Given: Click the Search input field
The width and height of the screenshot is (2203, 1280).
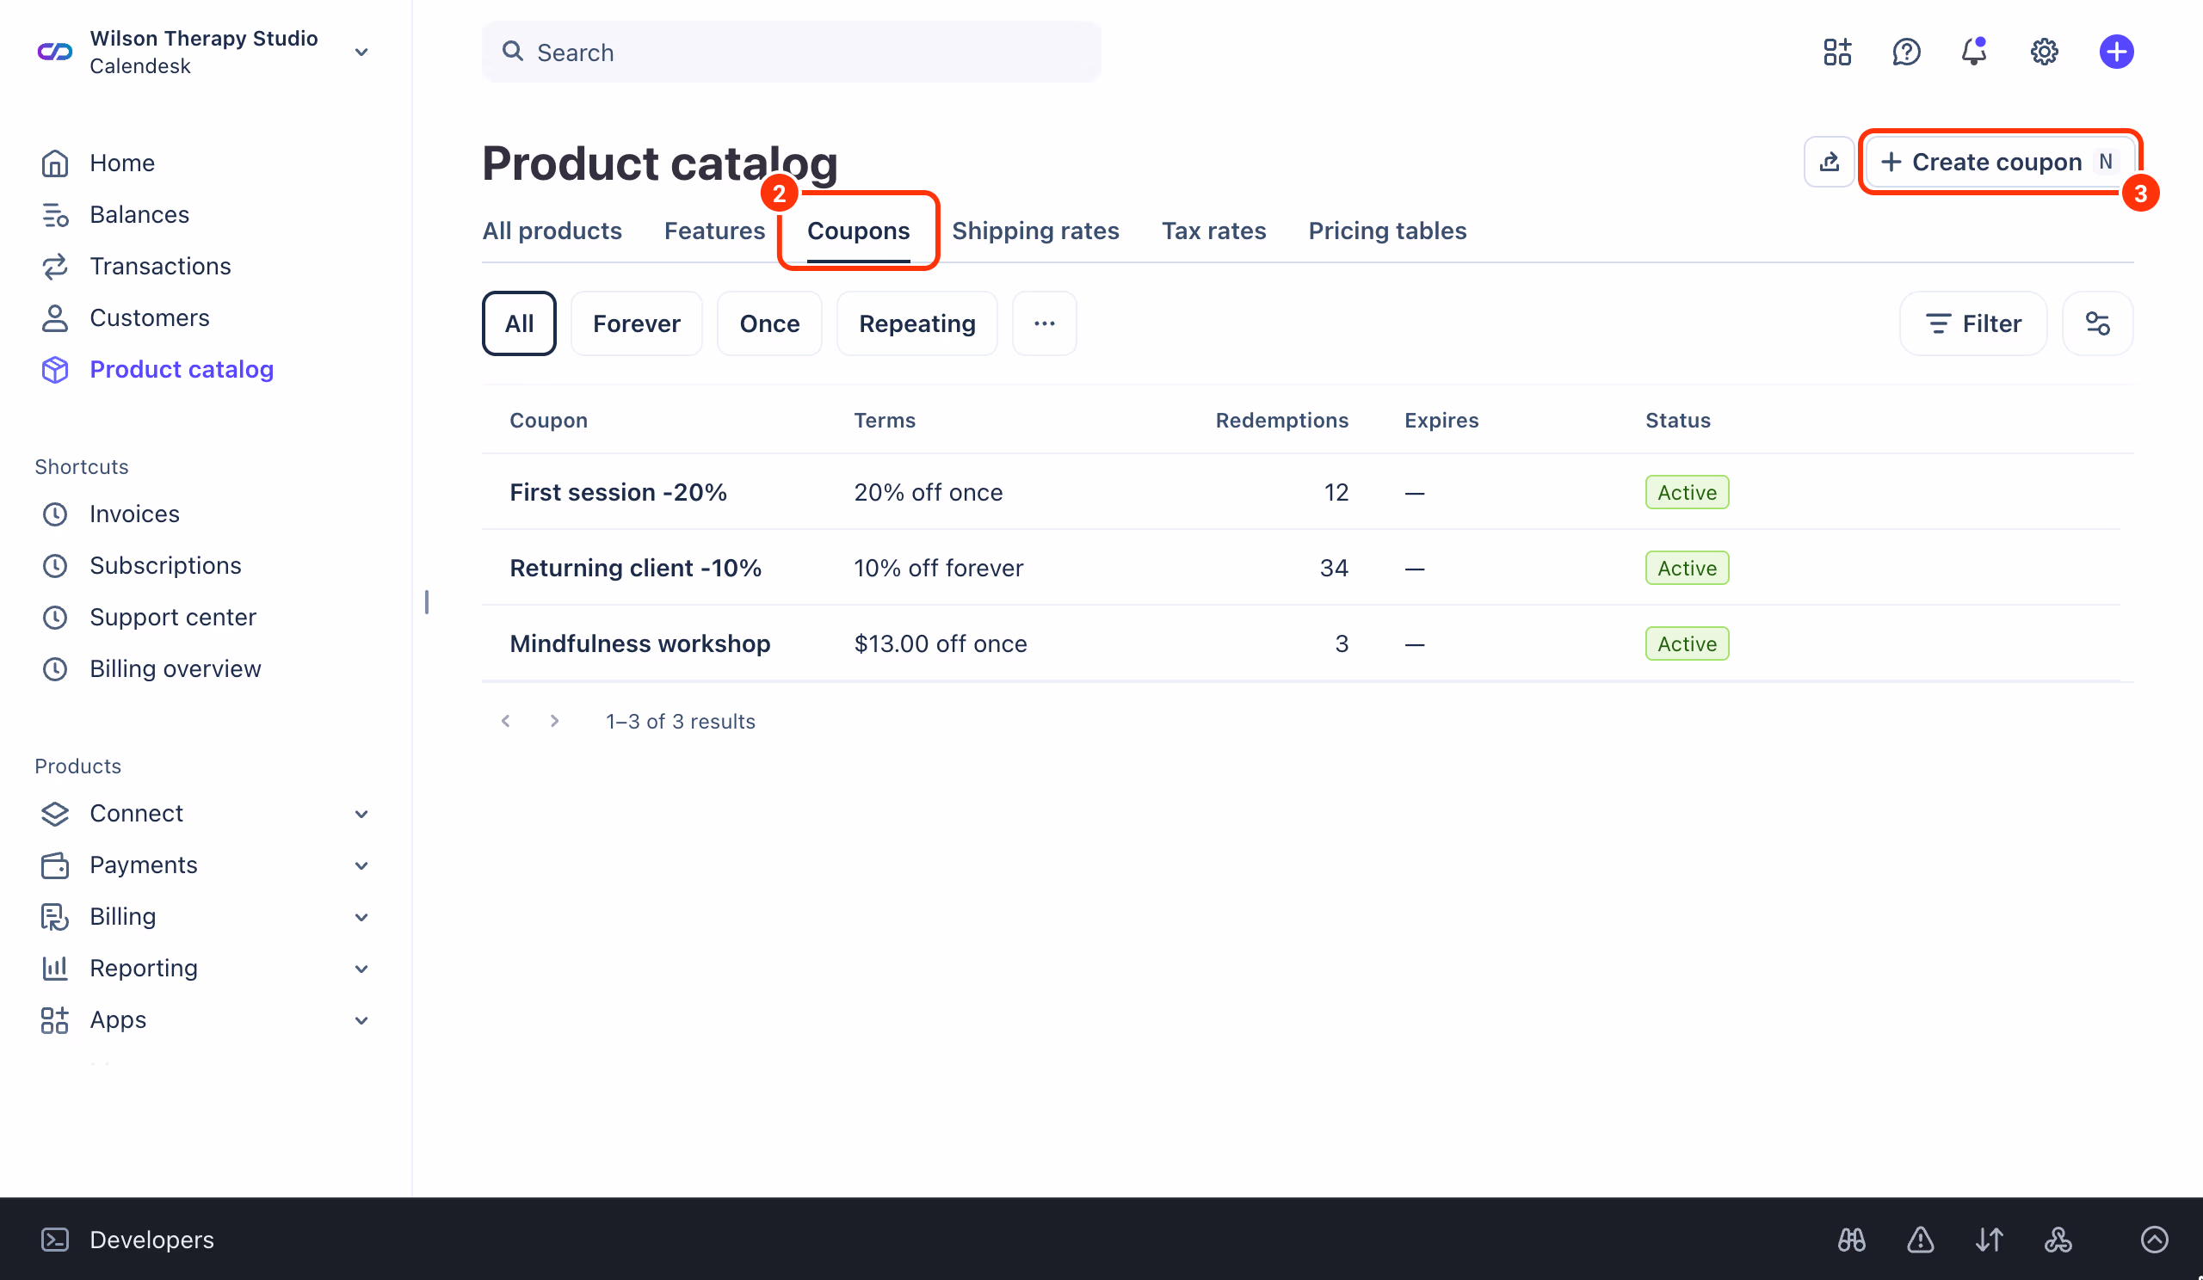Looking at the screenshot, I should click(x=791, y=52).
